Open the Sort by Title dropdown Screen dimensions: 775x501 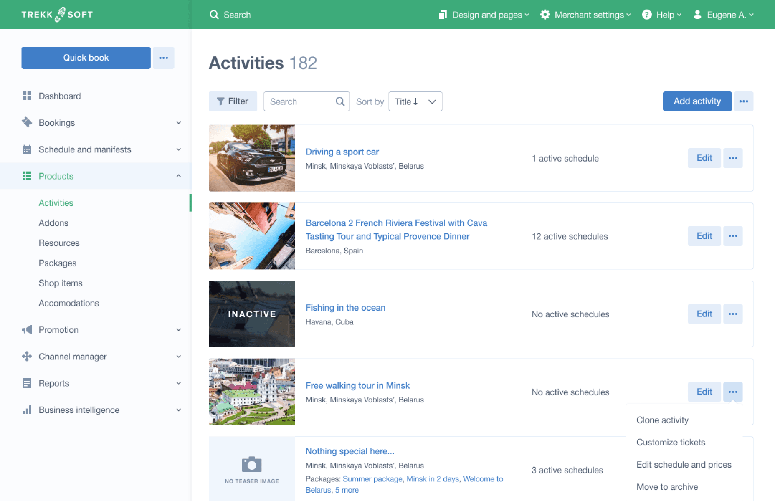click(415, 101)
